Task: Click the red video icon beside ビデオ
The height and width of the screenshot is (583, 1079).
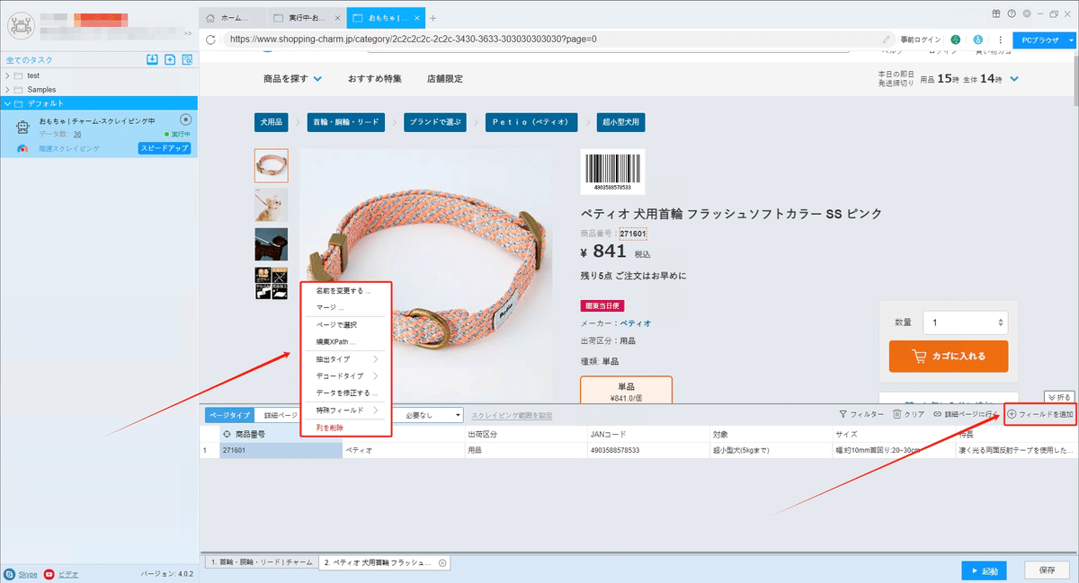Action: click(49, 573)
